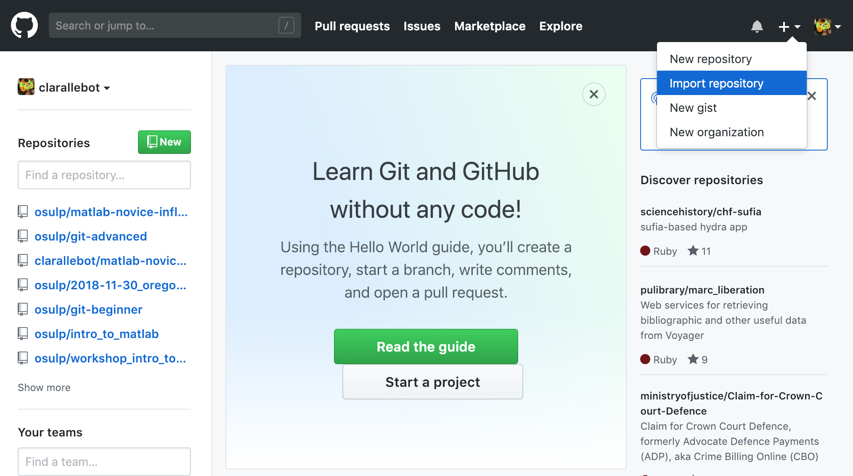Click repo icon beside osulp/intro_to_matlab
The height and width of the screenshot is (476, 853).
[23, 334]
